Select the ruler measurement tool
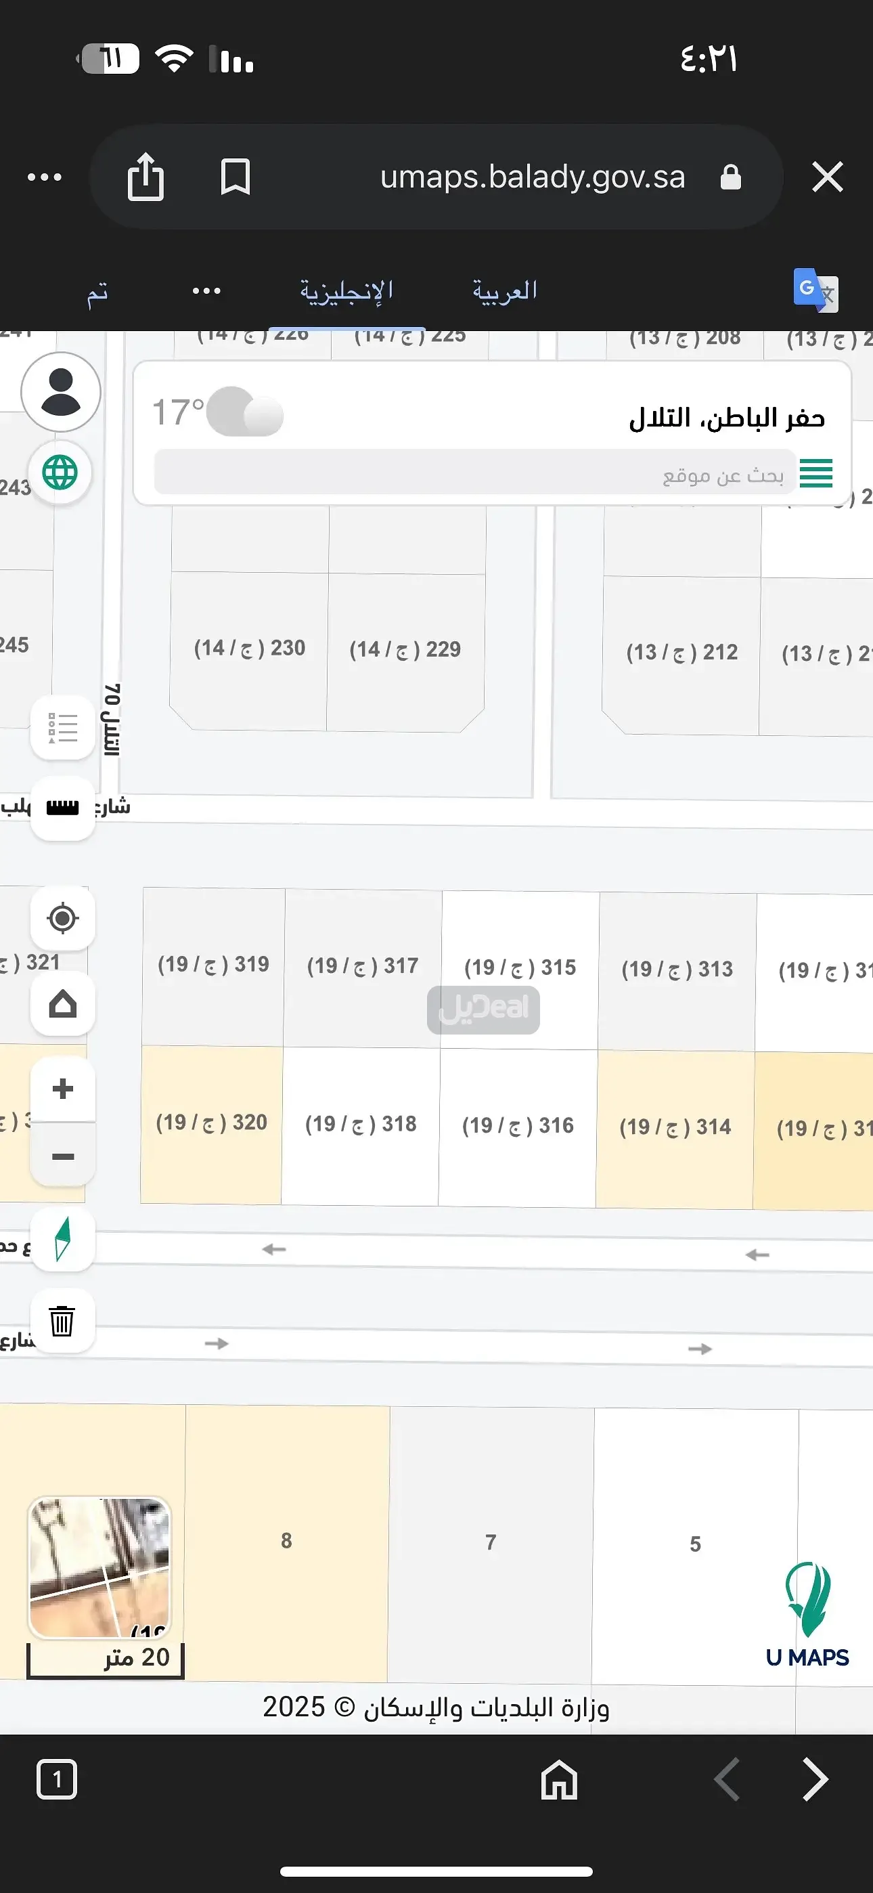 pyautogui.click(x=62, y=808)
